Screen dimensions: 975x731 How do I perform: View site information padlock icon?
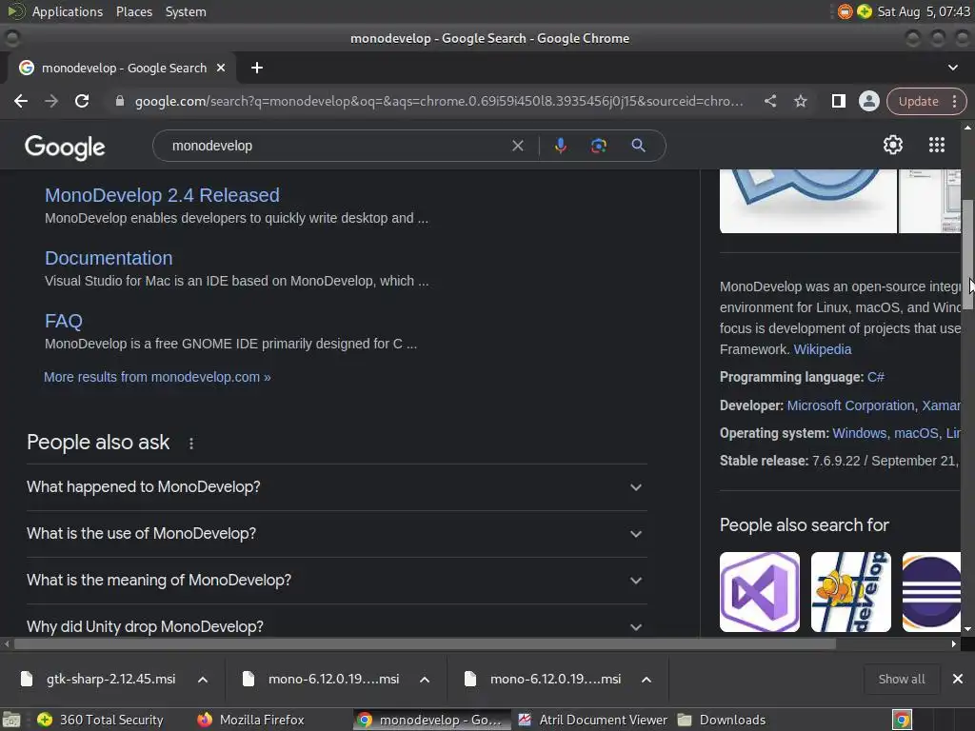point(119,101)
